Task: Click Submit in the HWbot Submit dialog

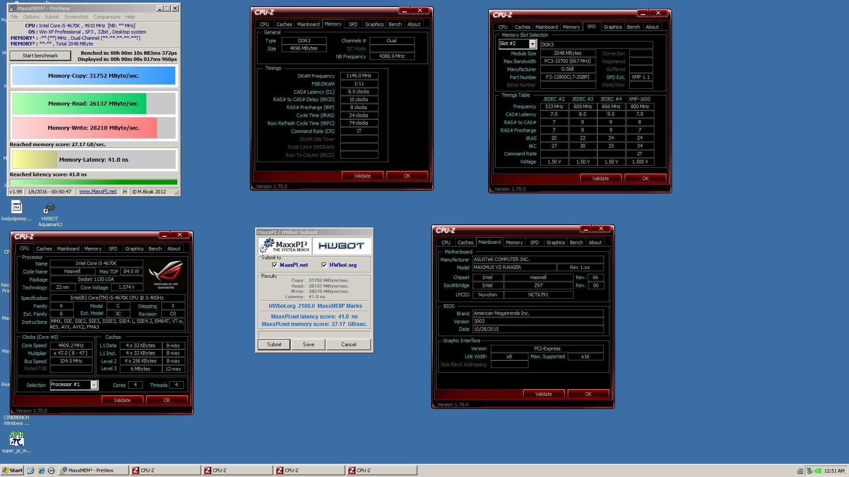Action: click(274, 344)
